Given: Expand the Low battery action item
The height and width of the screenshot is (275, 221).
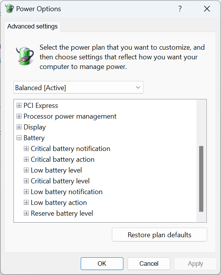Looking at the screenshot, I should (x=26, y=203).
